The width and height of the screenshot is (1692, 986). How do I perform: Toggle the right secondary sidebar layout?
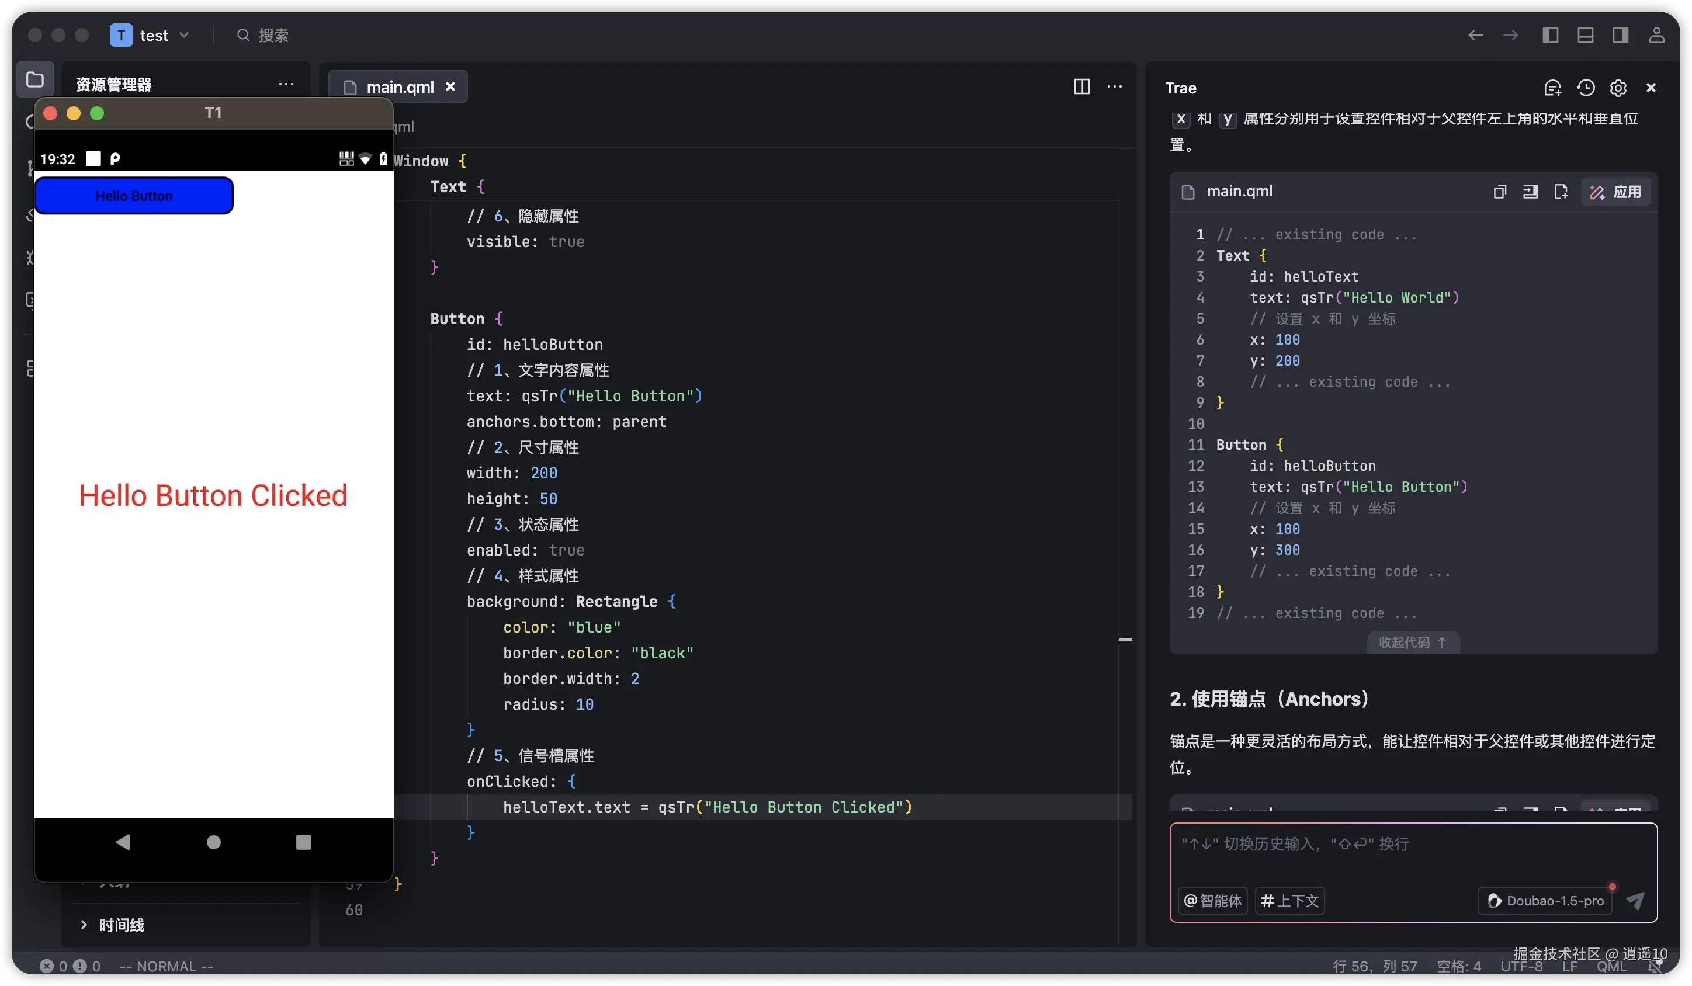point(1620,35)
